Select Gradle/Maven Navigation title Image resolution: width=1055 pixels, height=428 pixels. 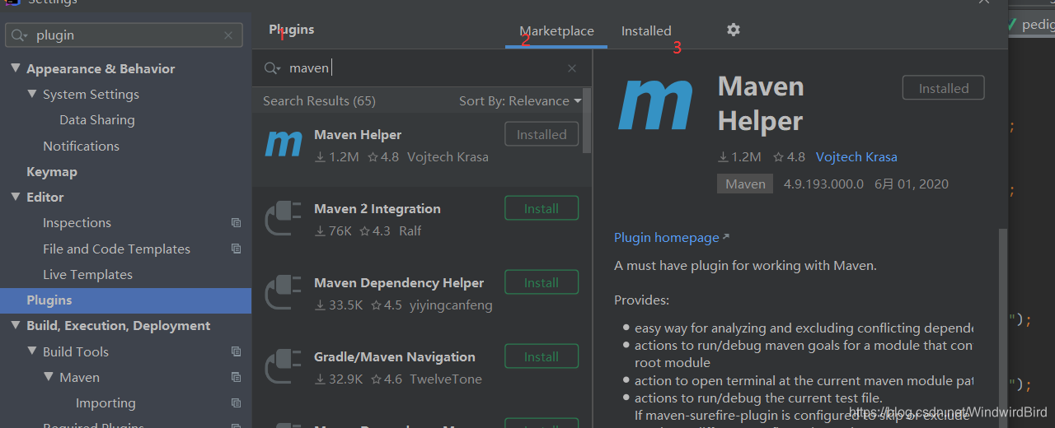[395, 357]
